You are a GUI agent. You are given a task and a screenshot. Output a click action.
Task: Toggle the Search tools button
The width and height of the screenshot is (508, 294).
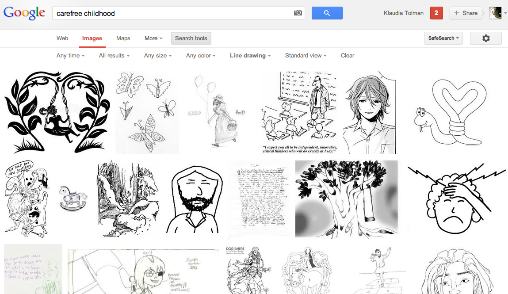click(x=191, y=38)
